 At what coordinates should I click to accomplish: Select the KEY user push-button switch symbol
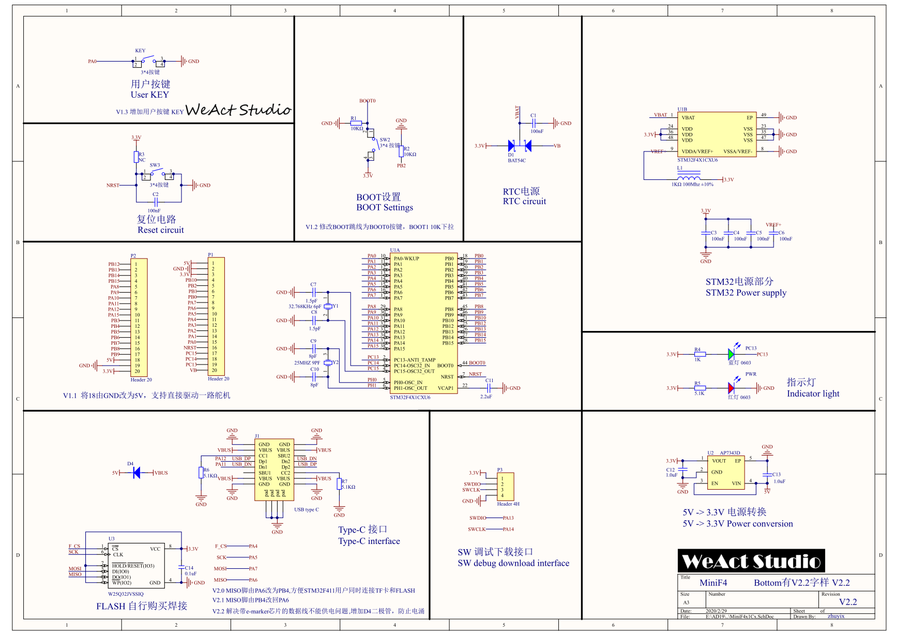point(149,61)
